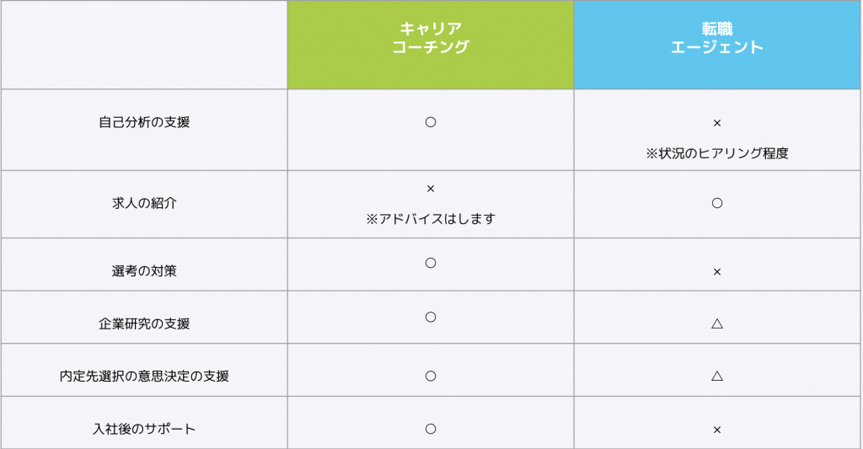
Task: Click the triangle mark in the 企業研究の支援 row
Action: point(717,323)
